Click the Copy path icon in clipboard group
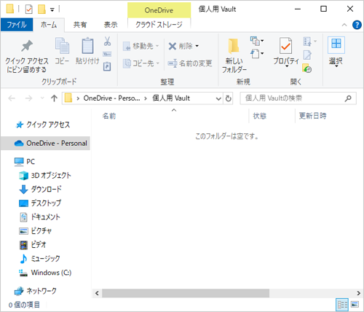 [107, 54]
